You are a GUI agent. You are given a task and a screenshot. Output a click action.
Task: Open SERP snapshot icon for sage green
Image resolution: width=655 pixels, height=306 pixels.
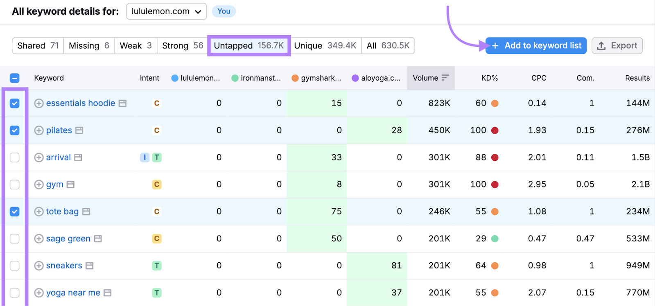point(98,239)
